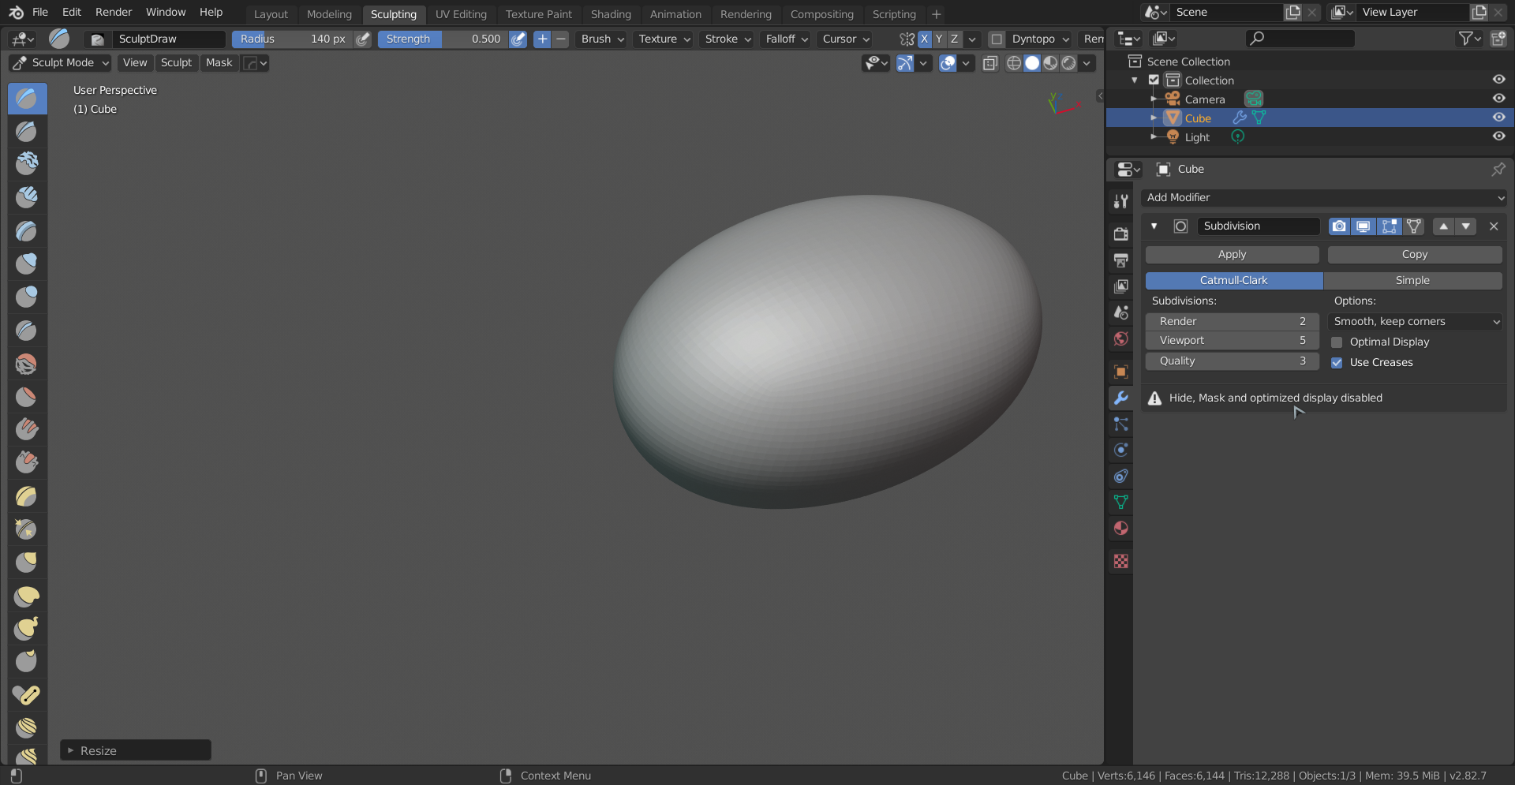Open the Sculpt Mode selector dropdown
Viewport: 1515px width, 785px height.
61,63
